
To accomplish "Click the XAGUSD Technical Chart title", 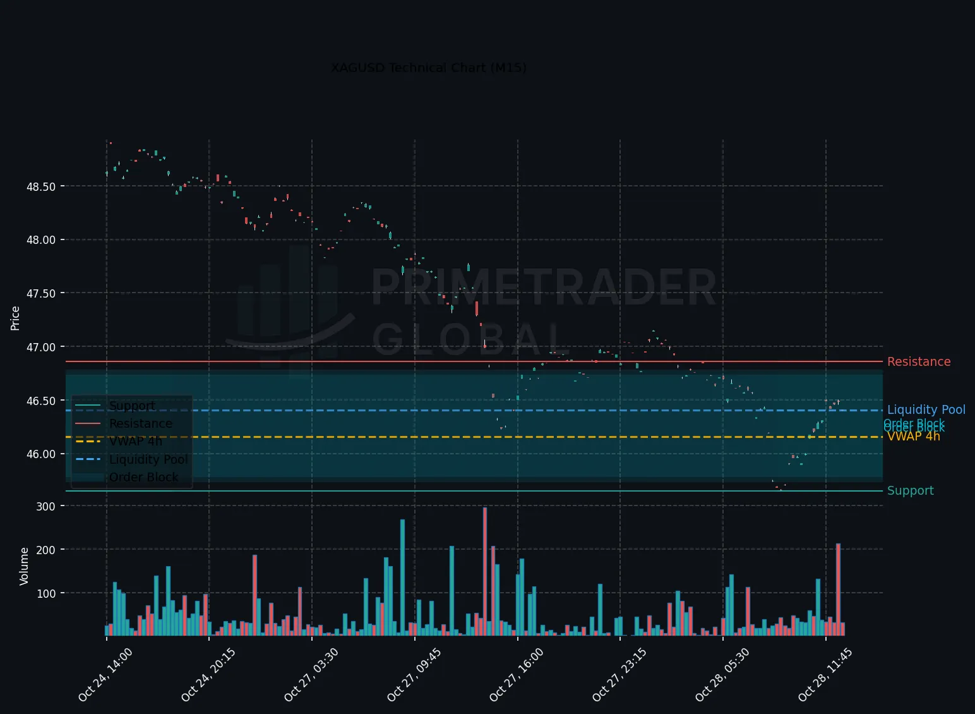I will pos(429,68).
